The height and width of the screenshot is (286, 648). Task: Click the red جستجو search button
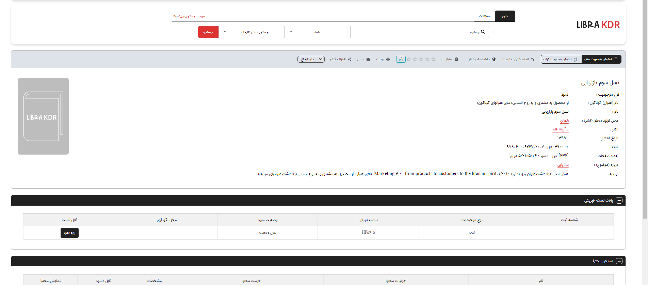coord(208,32)
